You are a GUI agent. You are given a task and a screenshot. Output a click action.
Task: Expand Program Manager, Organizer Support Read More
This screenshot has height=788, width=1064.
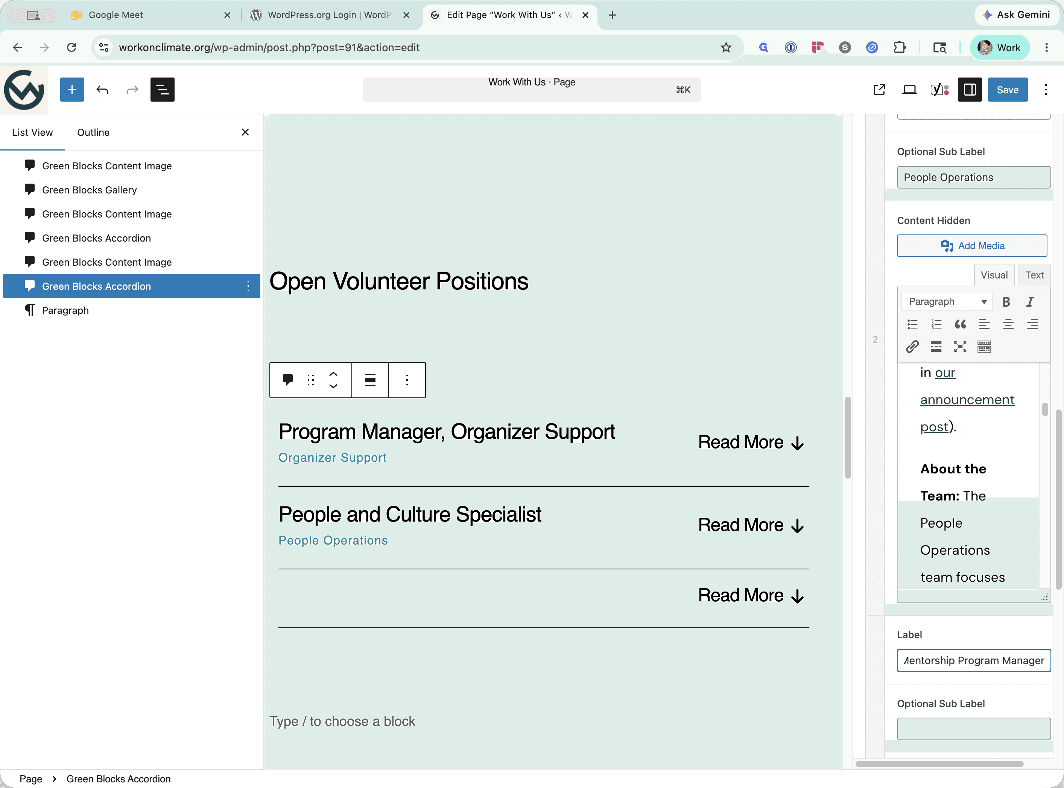(751, 443)
